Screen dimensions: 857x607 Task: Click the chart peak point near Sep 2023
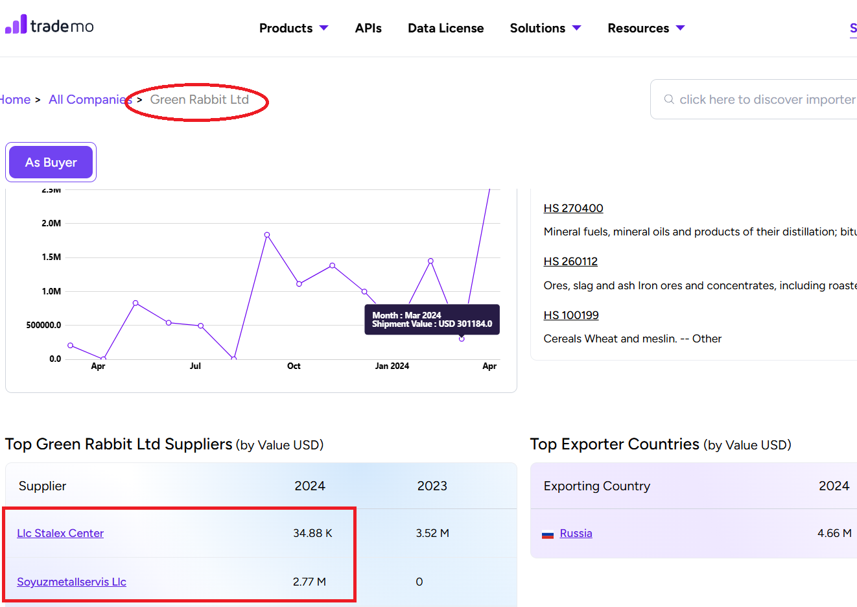pyautogui.click(x=267, y=235)
